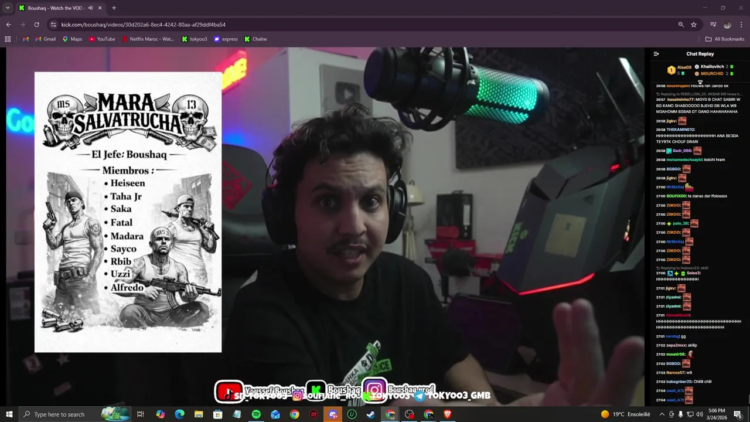Open the Maps bookmark
Screen dimensions: 750x422
[73, 39]
